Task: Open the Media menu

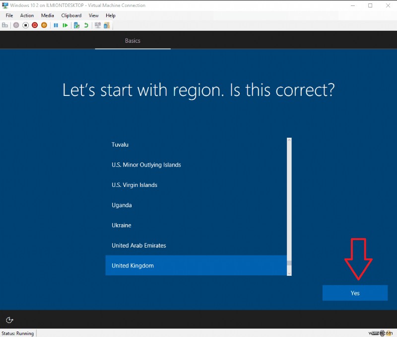Action: click(47, 15)
